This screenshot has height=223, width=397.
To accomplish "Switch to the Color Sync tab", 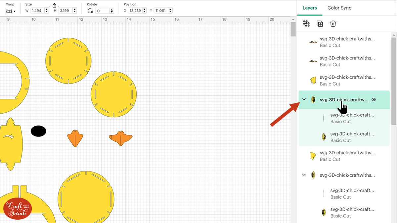I will [339, 8].
